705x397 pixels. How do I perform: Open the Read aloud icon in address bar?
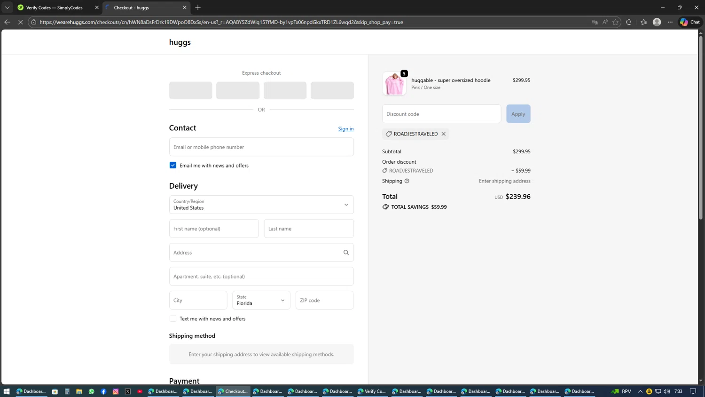pyautogui.click(x=605, y=22)
